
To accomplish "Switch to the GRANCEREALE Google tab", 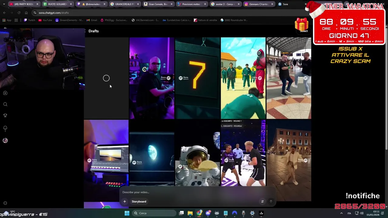I will 124,4.
